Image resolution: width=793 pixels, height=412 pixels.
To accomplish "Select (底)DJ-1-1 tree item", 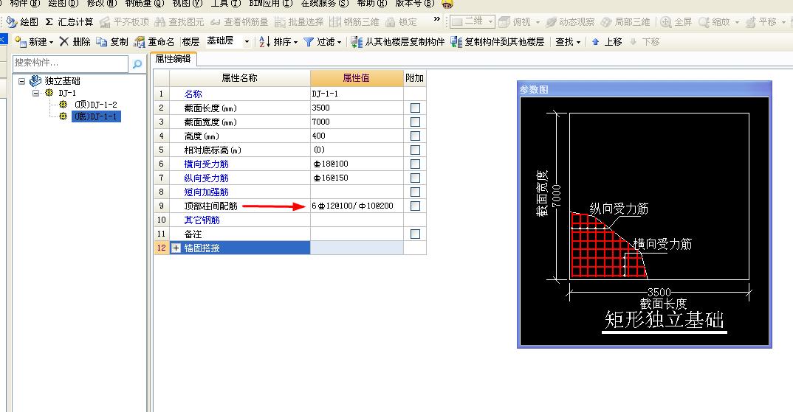I will pos(96,116).
